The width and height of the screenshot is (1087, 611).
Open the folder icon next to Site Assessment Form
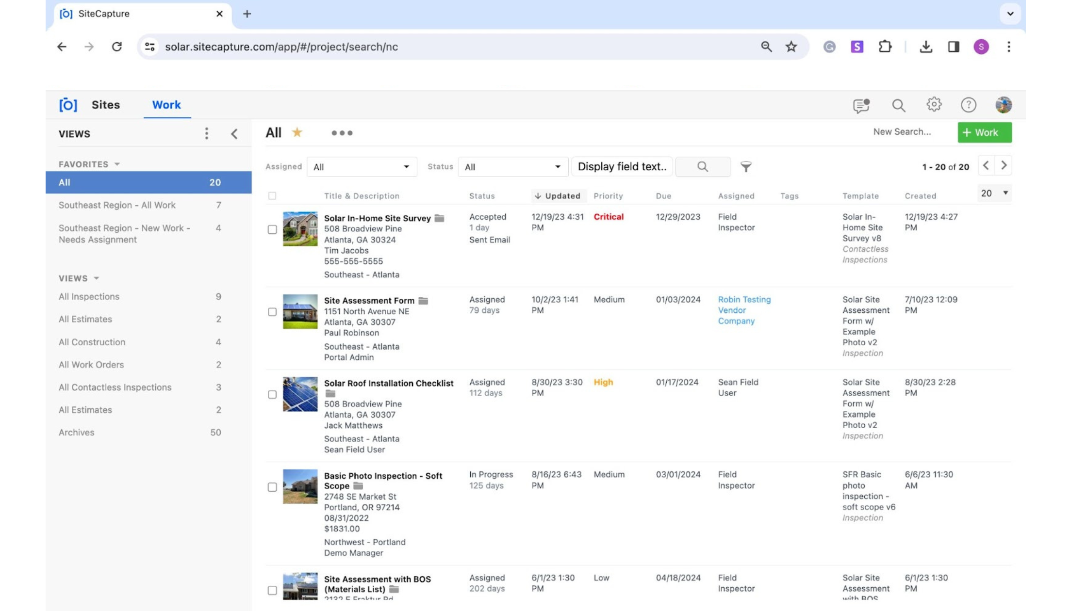423,301
